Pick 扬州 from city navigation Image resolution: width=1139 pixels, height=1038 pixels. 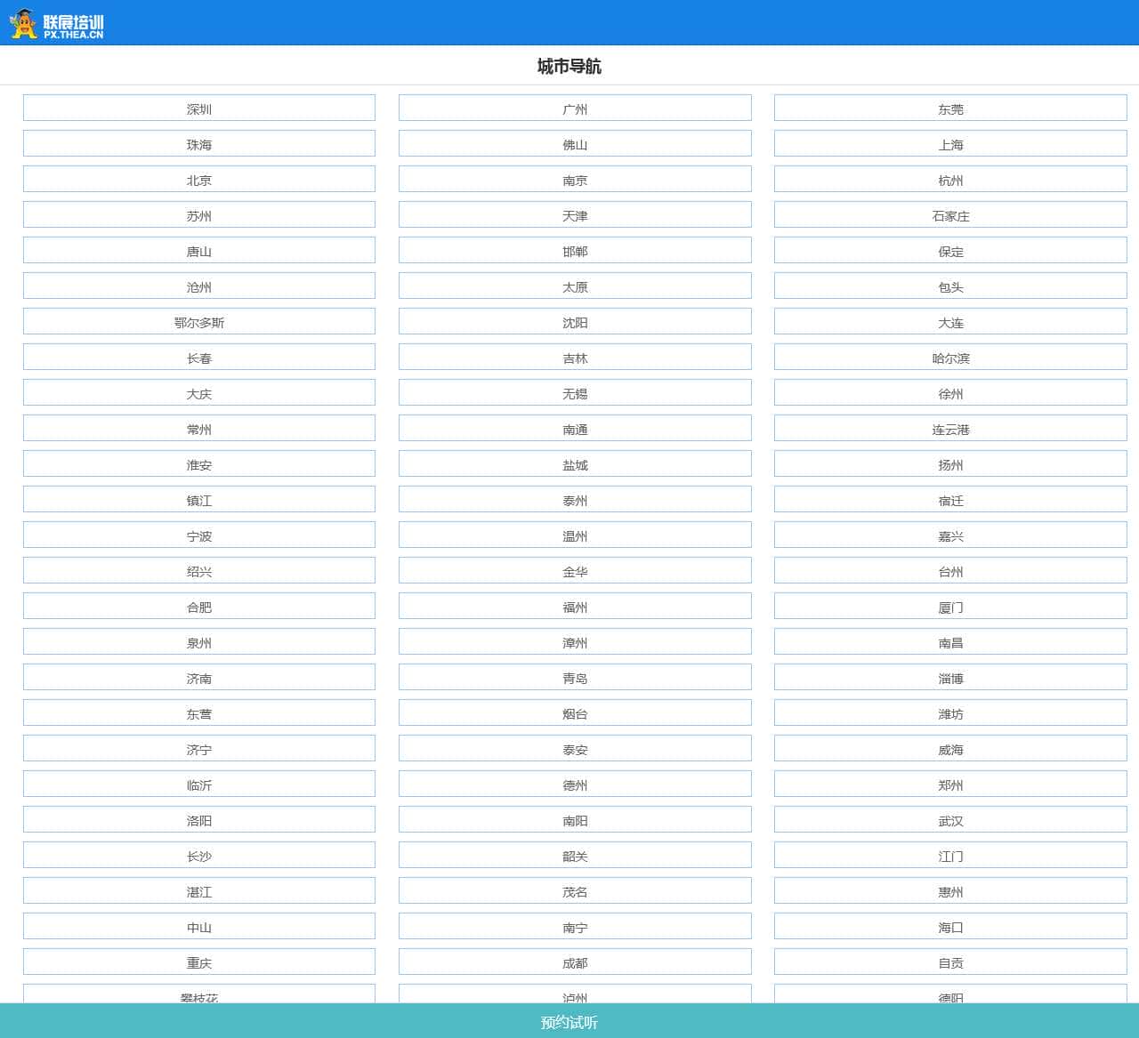tap(950, 464)
